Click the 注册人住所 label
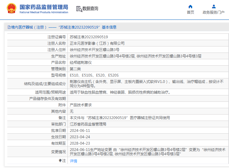This screenshot has height=168, width=229. click(57, 50)
